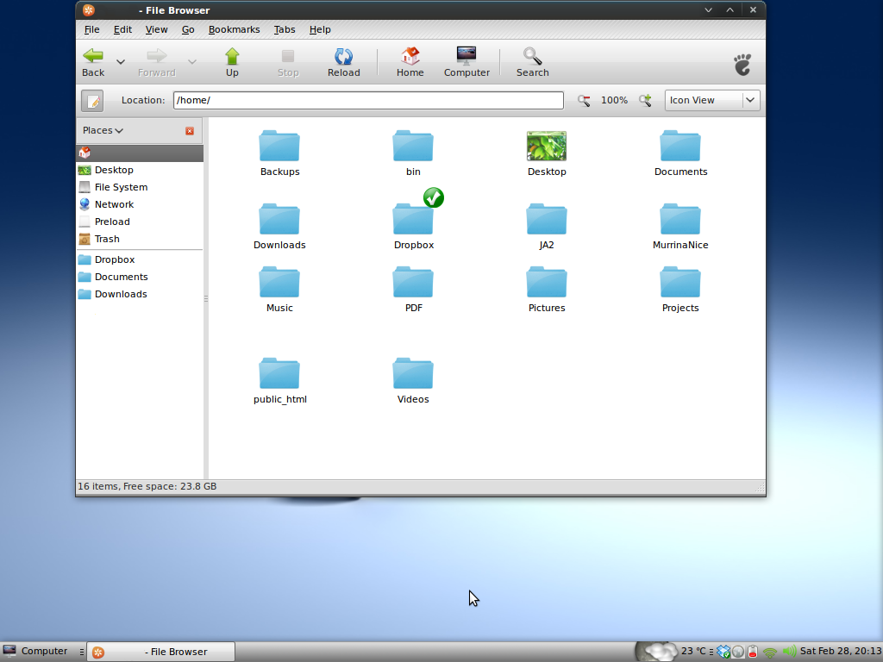Open the Downloads bookmark in the sidebar
This screenshot has height=662, width=883.
tap(140, 295)
